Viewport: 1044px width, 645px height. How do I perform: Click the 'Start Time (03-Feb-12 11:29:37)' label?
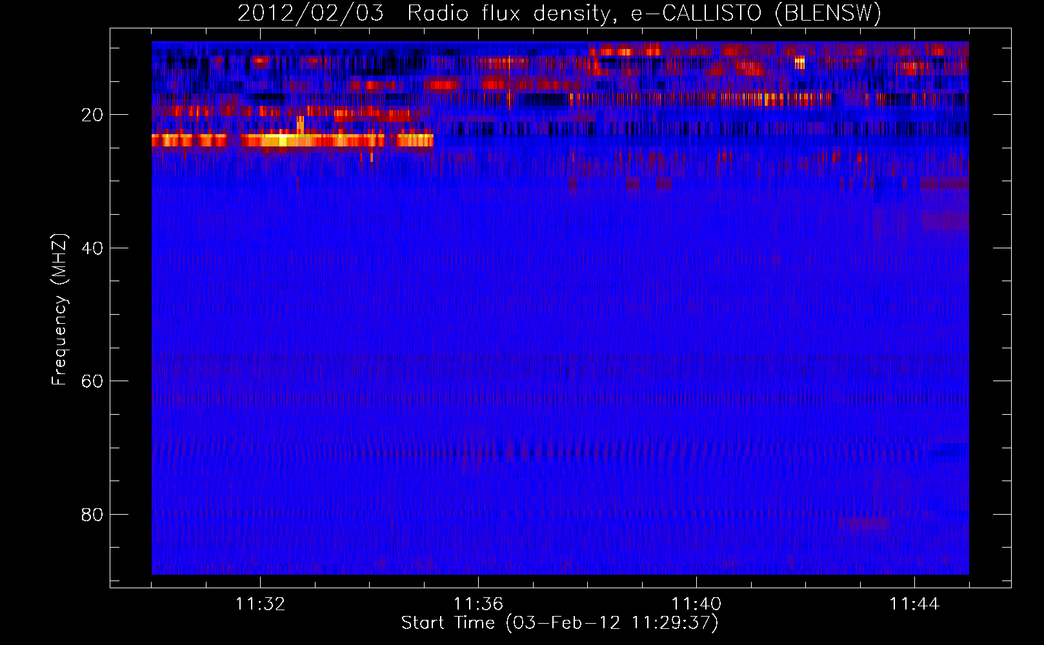[559, 623]
